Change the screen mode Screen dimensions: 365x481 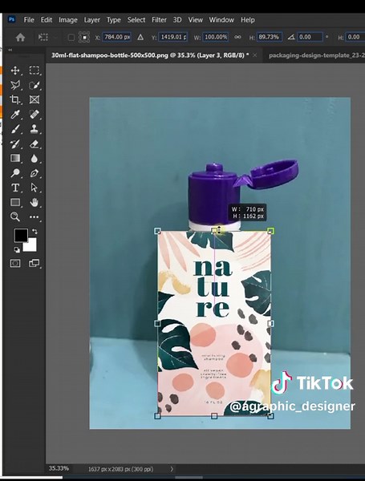click(x=34, y=263)
